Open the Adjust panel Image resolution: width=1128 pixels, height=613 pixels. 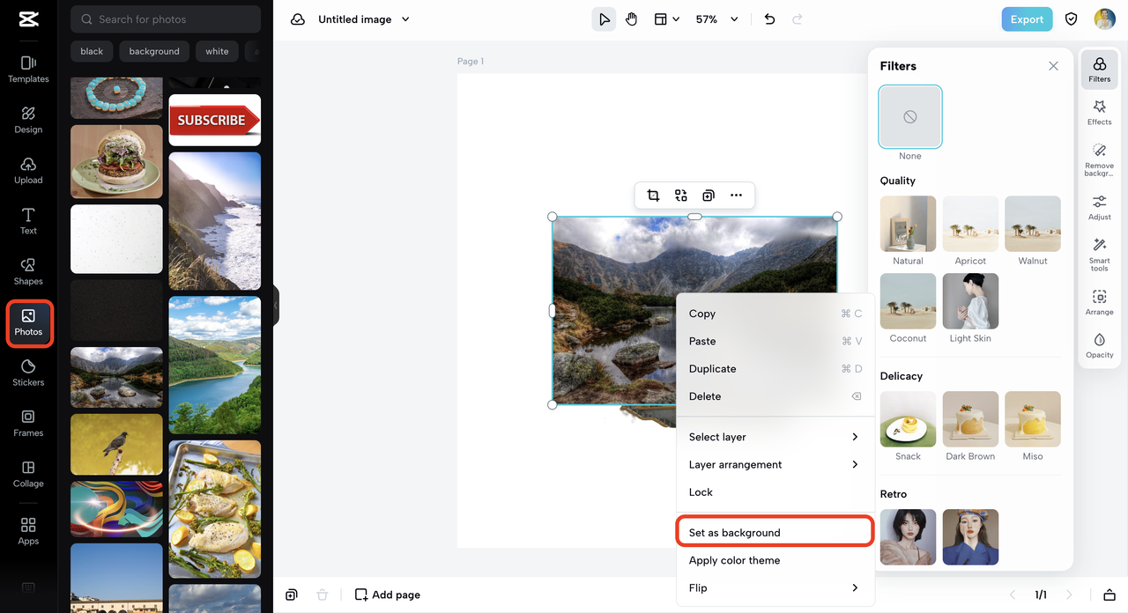[x=1100, y=208]
